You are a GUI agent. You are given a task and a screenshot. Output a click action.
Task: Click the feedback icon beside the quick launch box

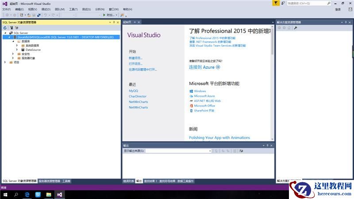[283, 3]
